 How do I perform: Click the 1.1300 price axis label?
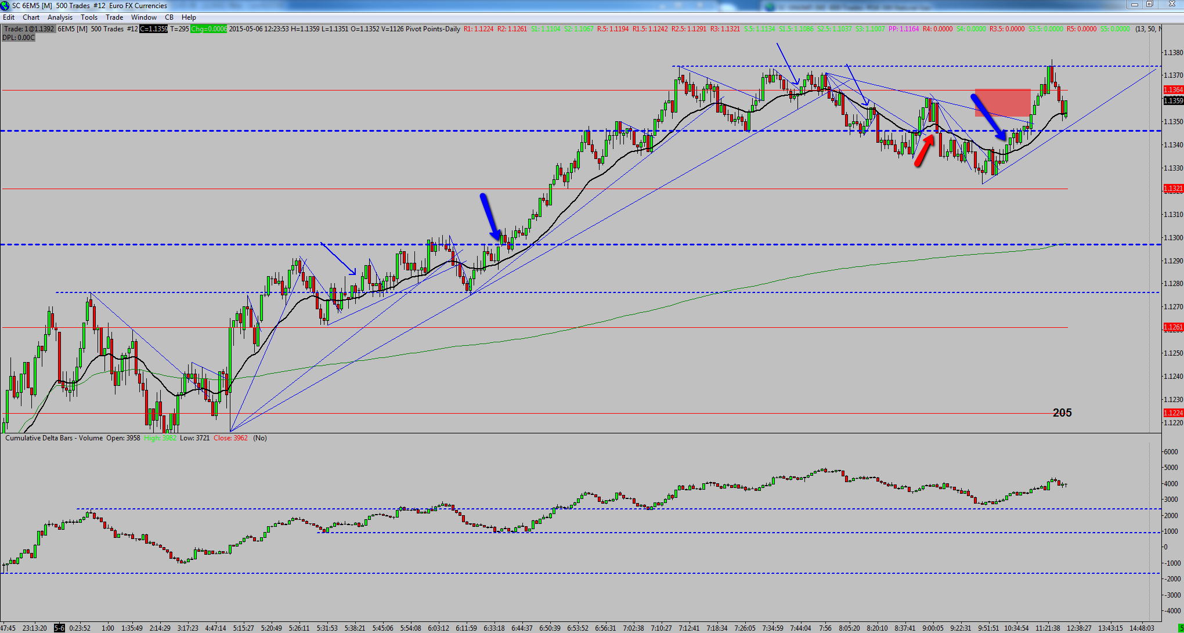tap(1174, 238)
